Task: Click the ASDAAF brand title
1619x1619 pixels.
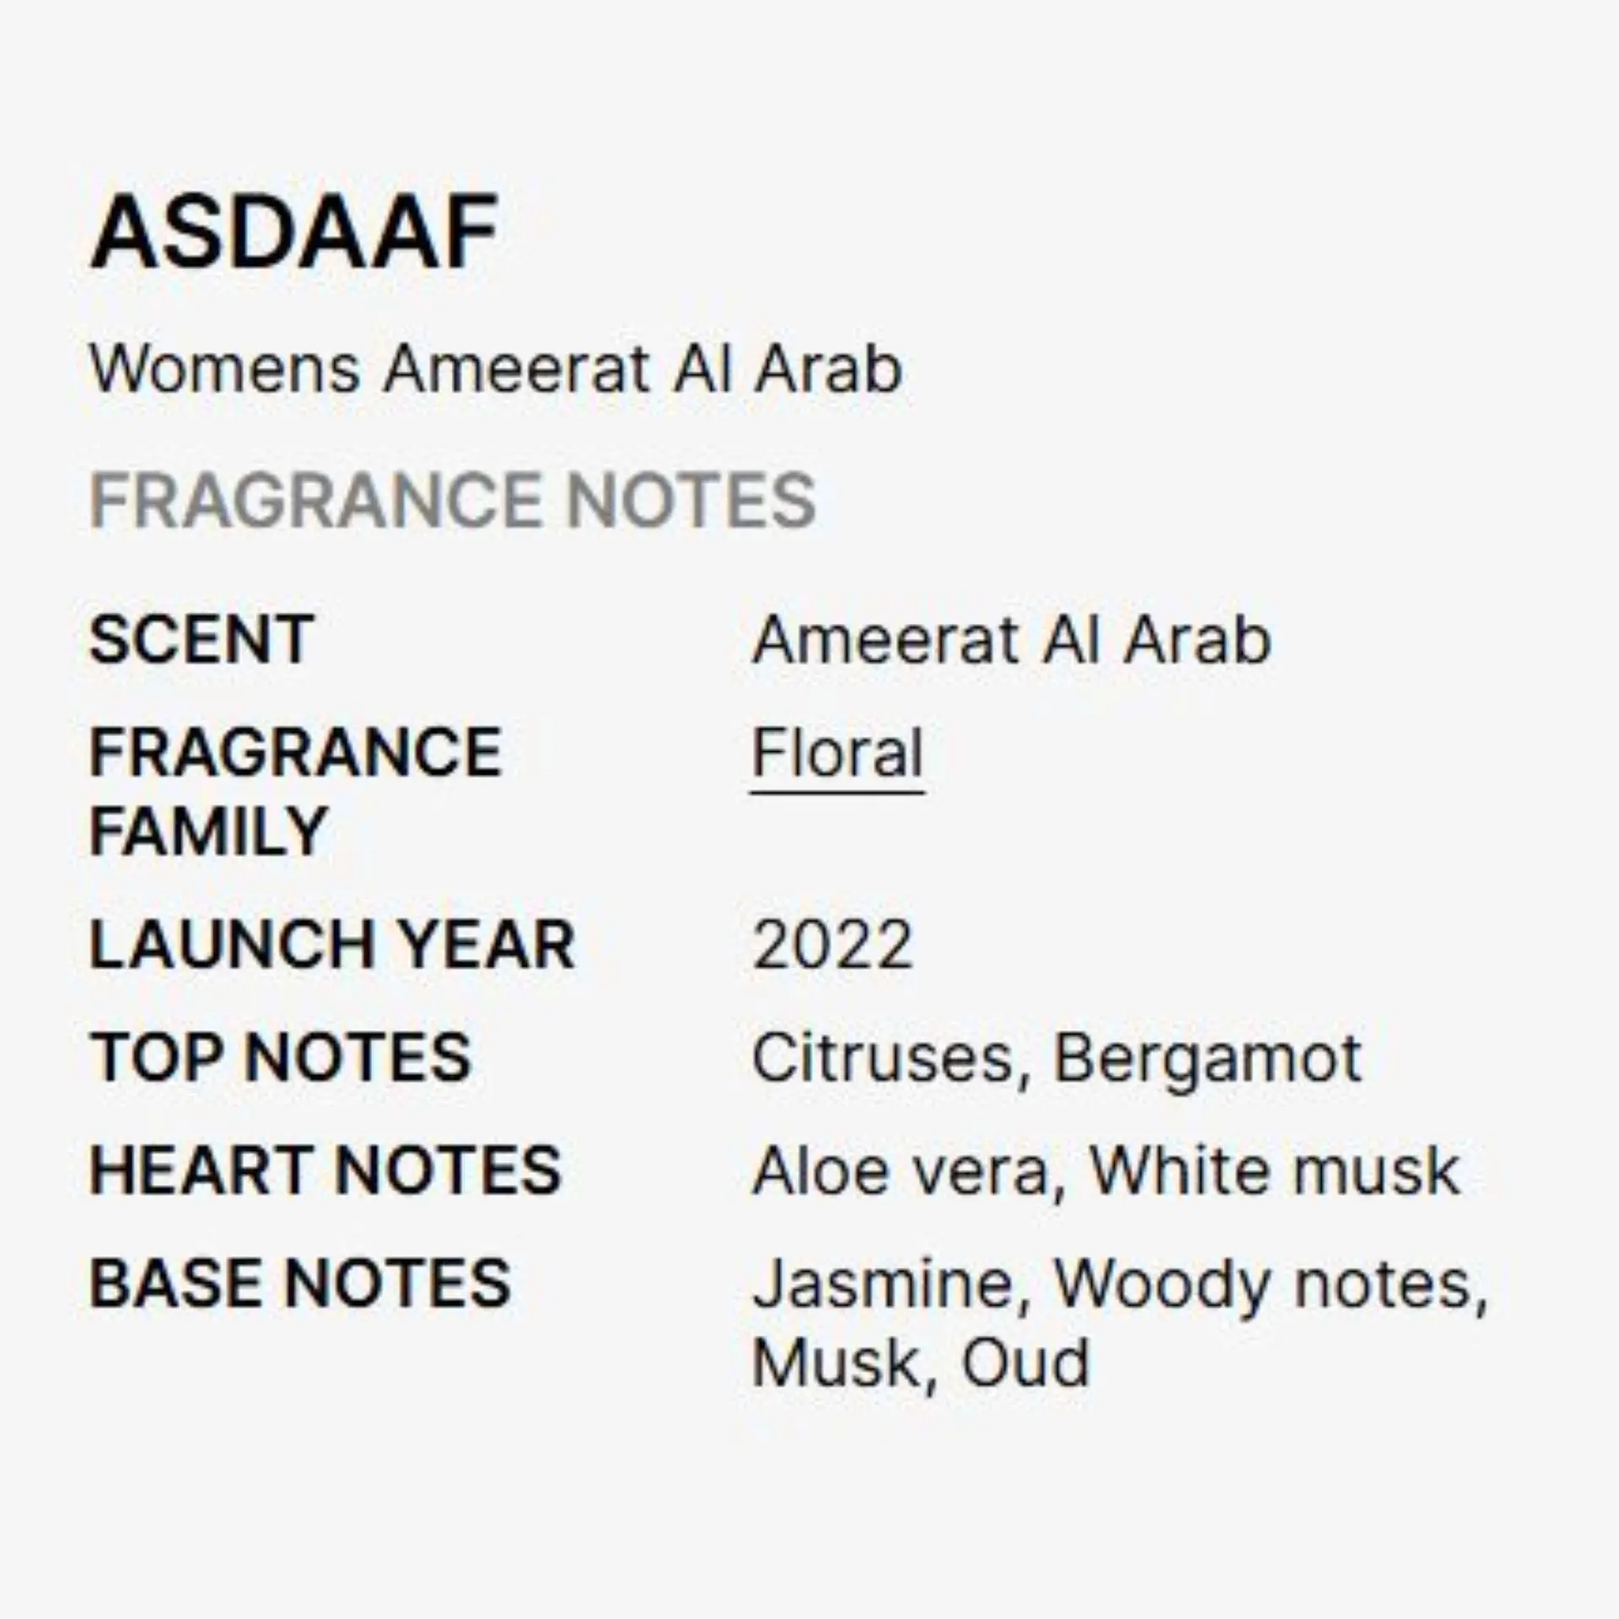Action: (293, 233)
